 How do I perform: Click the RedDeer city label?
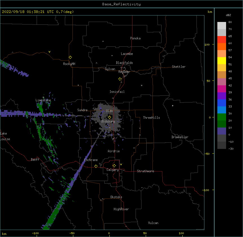tap(124, 72)
